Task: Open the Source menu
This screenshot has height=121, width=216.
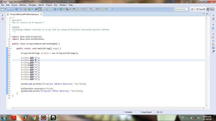Action: coord(14,5)
